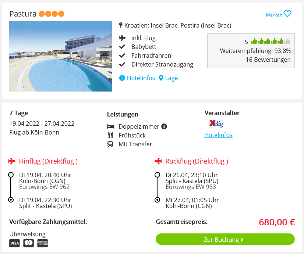Viewport: 304px width, 254px height.
Task: Click the underlined Hotelinfos link under Veranstalter
Action: 218,135
